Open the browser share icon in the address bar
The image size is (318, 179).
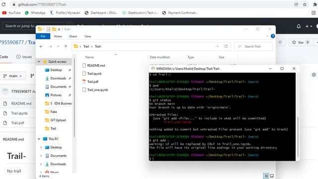coord(296,4)
